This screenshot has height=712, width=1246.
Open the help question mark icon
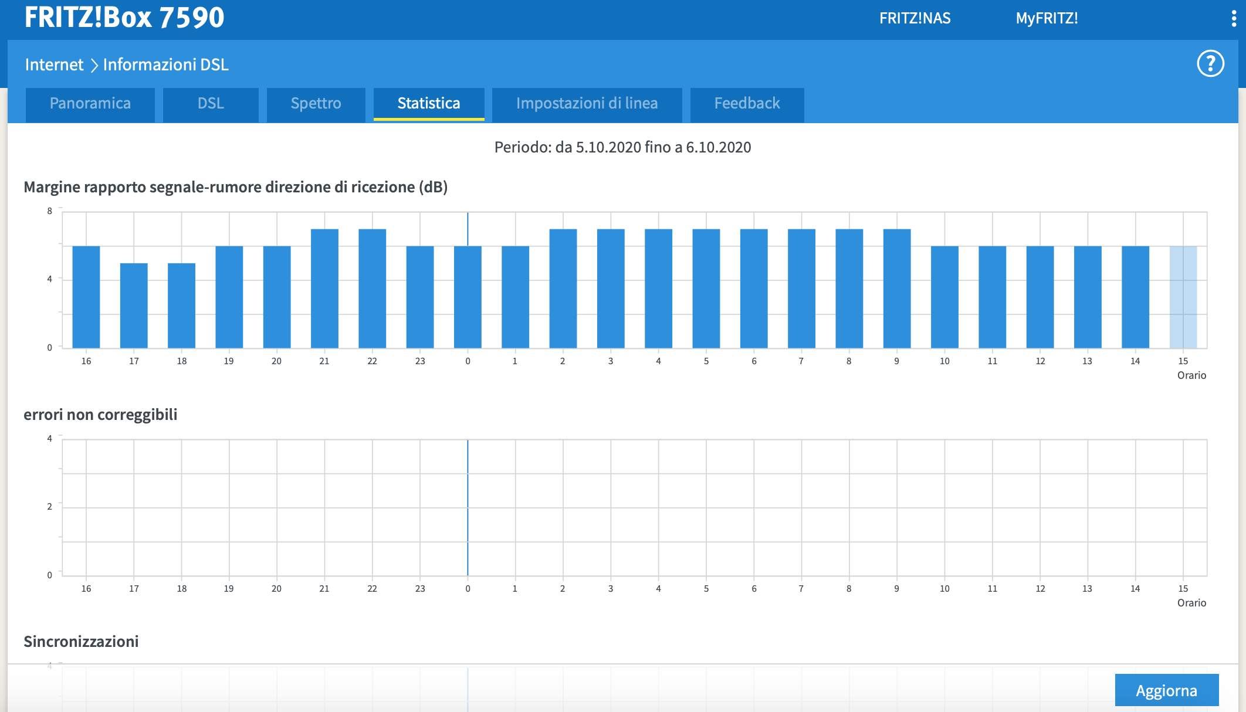click(x=1210, y=63)
